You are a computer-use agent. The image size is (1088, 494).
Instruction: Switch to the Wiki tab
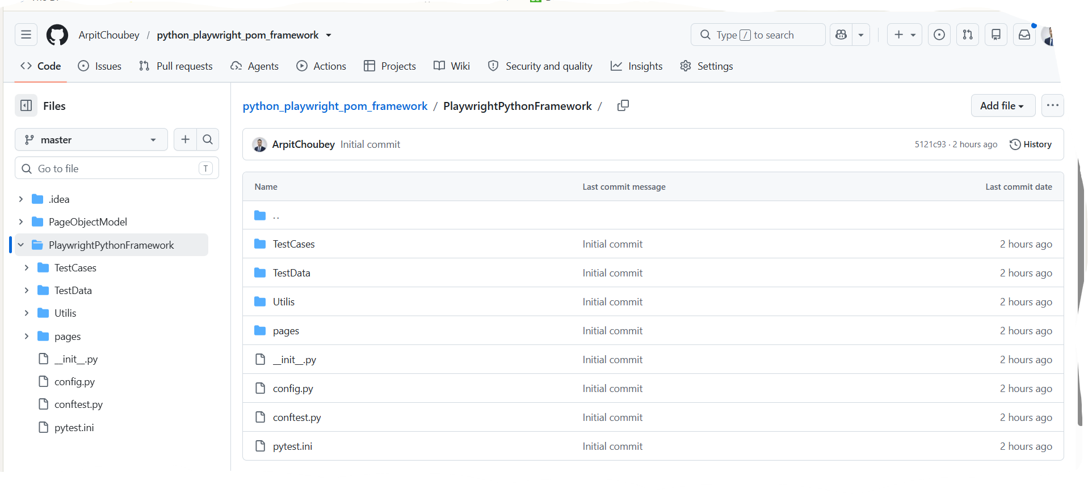[452, 66]
